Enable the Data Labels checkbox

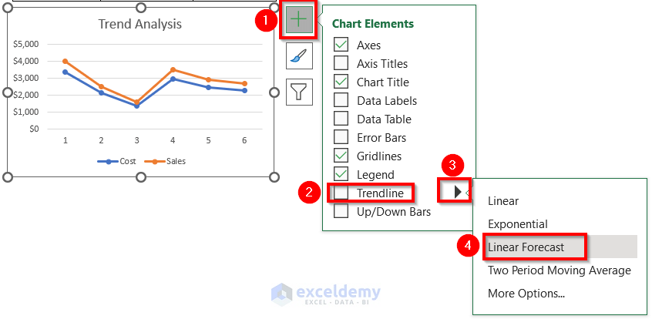click(341, 101)
